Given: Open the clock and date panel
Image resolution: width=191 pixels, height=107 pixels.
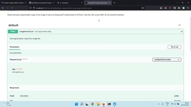Looking at the screenshot, I should click(x=185, y=104).
